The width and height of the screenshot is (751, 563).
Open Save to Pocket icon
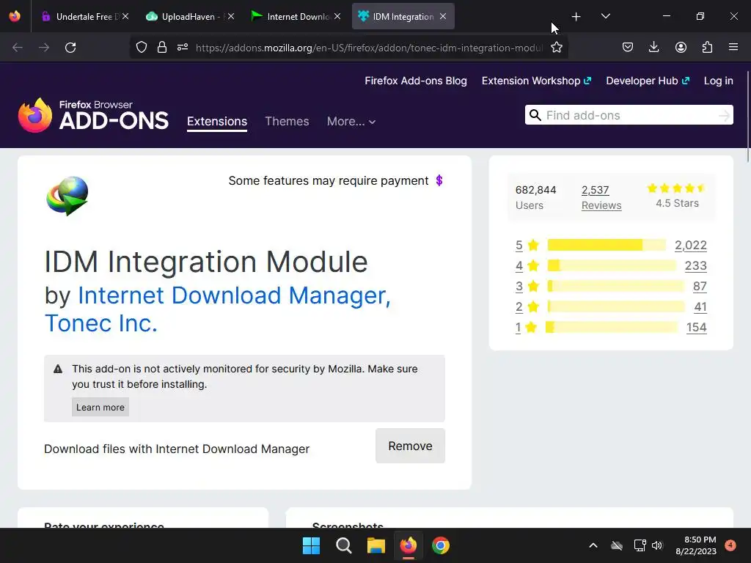628,48
